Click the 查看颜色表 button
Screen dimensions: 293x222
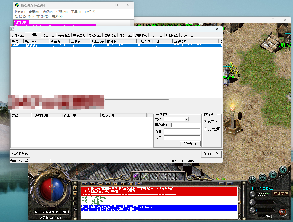click(20, 154)
